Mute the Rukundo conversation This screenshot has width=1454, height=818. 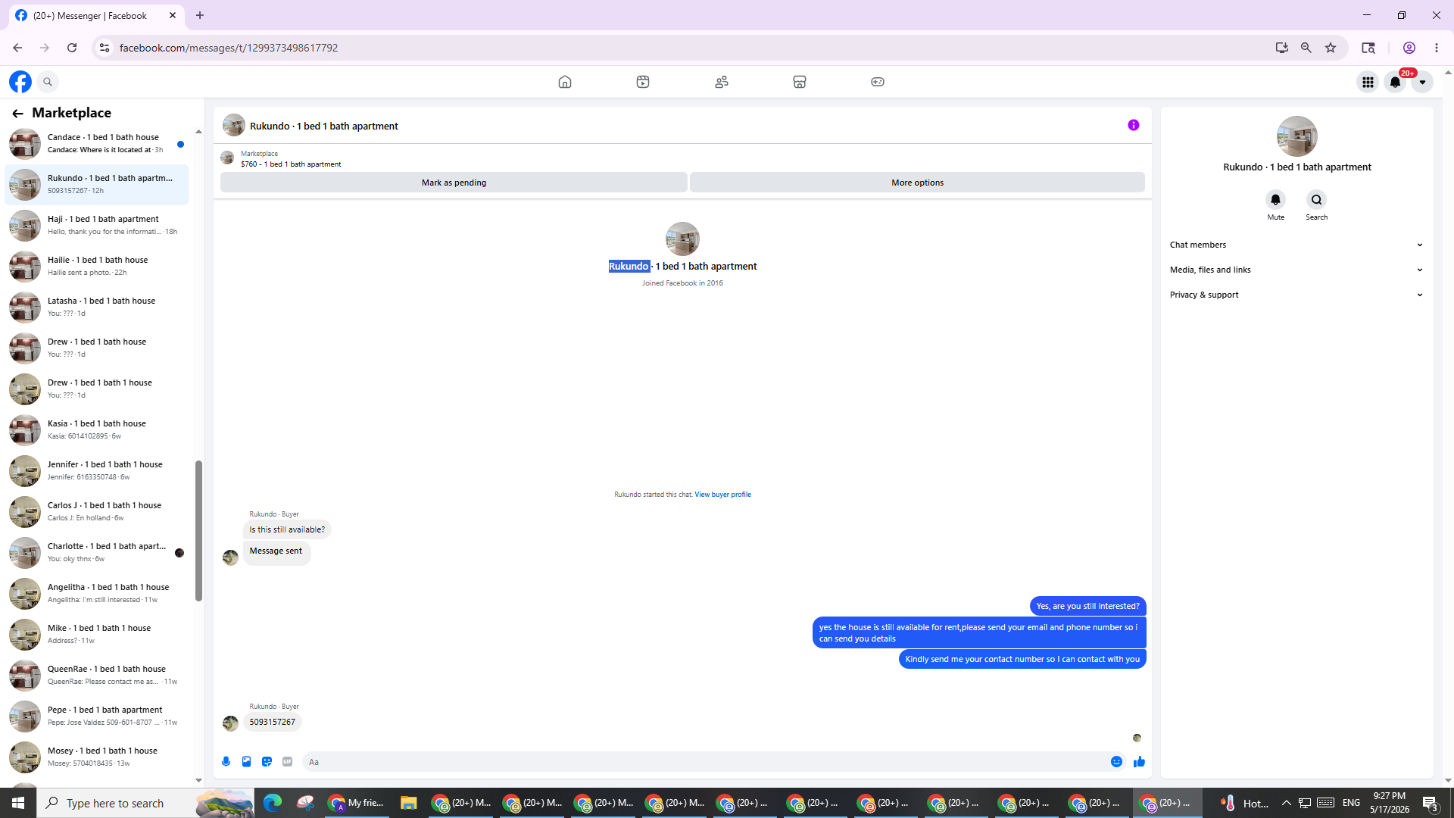(x=1276, y=200)
